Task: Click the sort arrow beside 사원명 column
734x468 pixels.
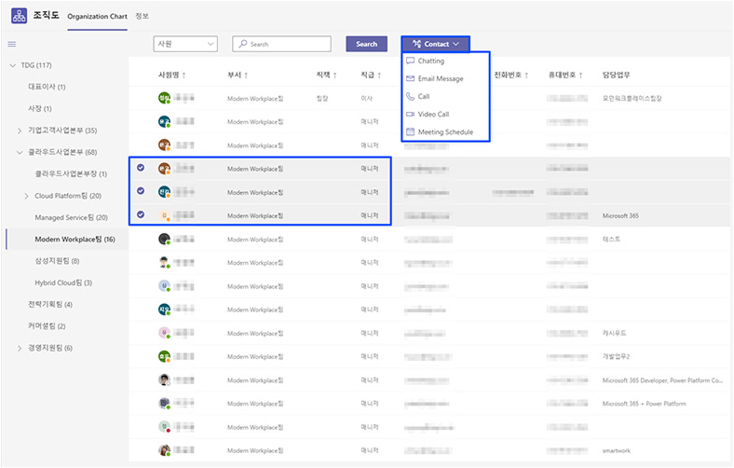Action: [184, 75]
